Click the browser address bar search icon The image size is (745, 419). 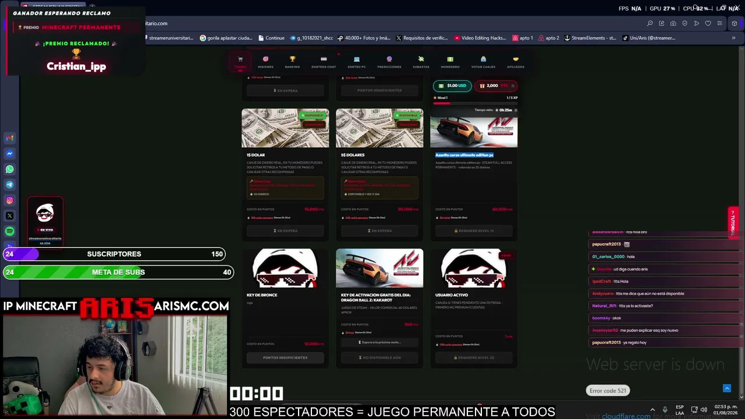point(650,23)
